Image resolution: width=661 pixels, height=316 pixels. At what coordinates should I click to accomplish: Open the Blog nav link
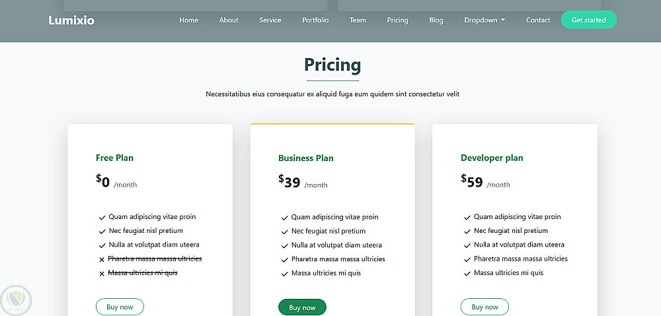(436, 20)
